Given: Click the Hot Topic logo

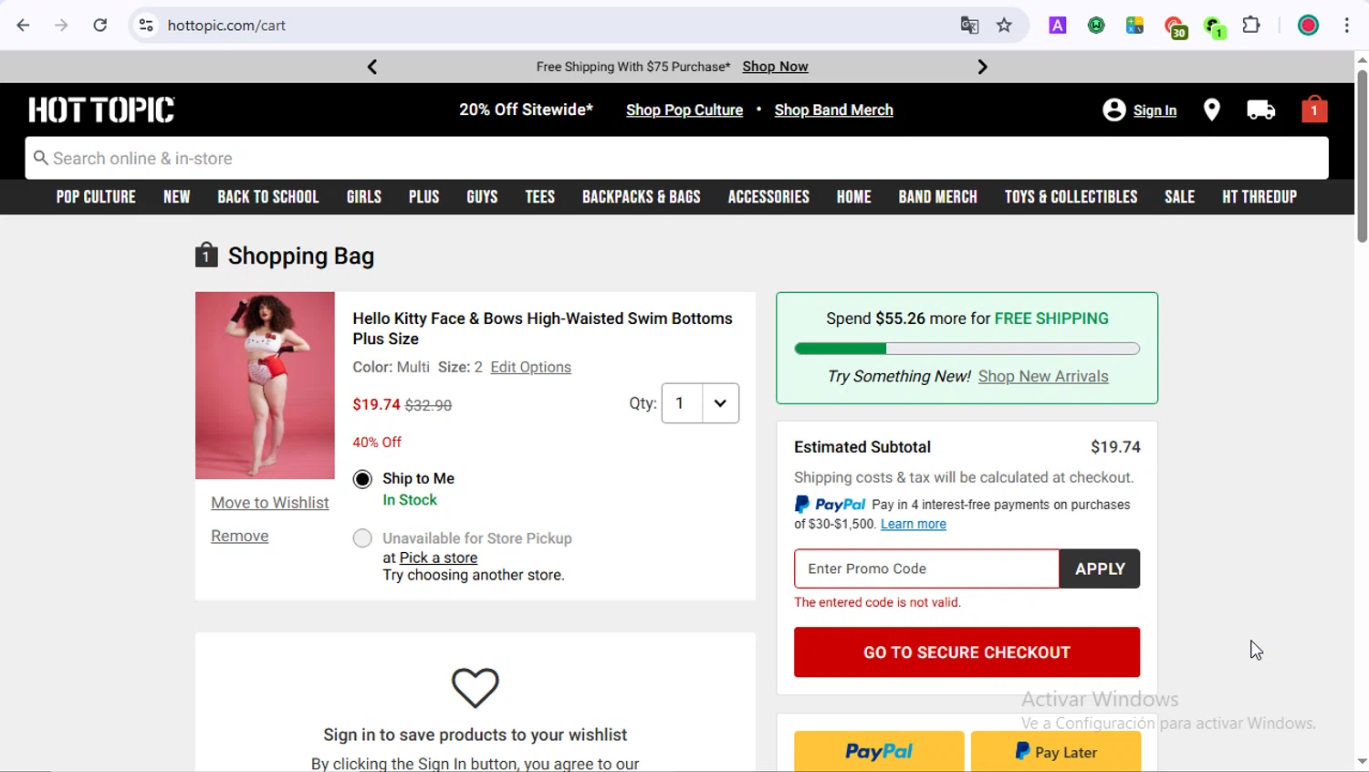Looking at the screenshot, I should 101,110.
